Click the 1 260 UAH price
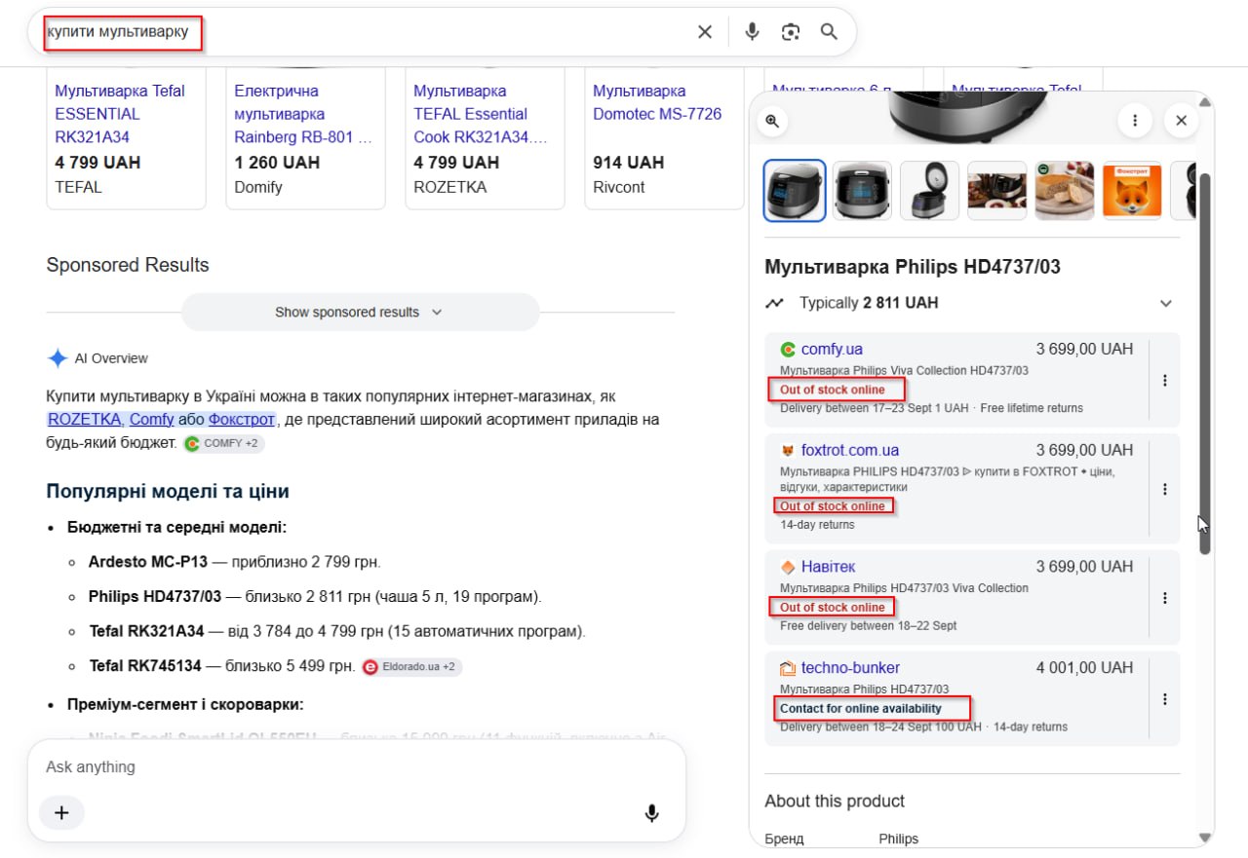The image size is (1248, 858). pos(277,163)
